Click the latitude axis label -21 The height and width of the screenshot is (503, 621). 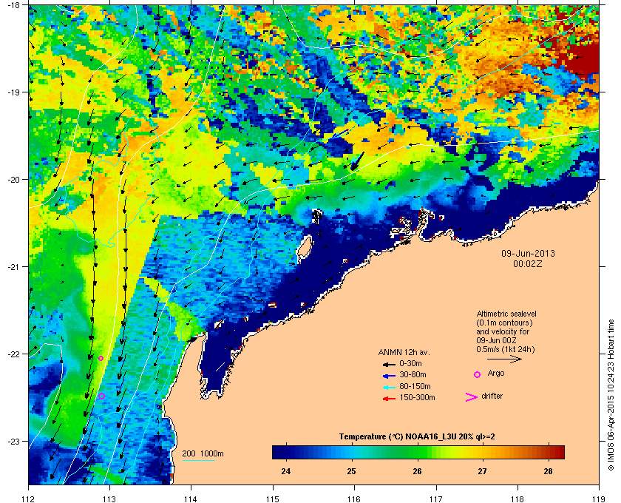coord(13,266)
